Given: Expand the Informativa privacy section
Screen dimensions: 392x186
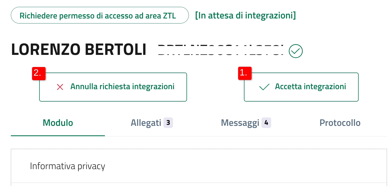Looking at the screenshot, I should pyautogui.click(x=68, y=166).
